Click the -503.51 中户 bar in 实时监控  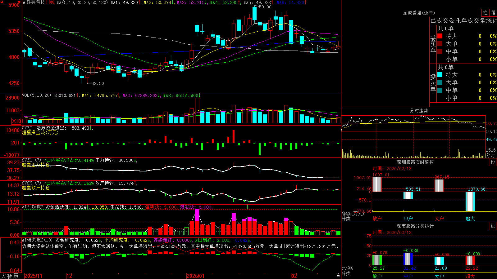[408, 195]
